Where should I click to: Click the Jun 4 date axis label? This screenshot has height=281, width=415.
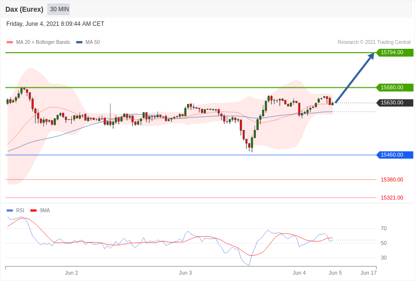[299, 273]
